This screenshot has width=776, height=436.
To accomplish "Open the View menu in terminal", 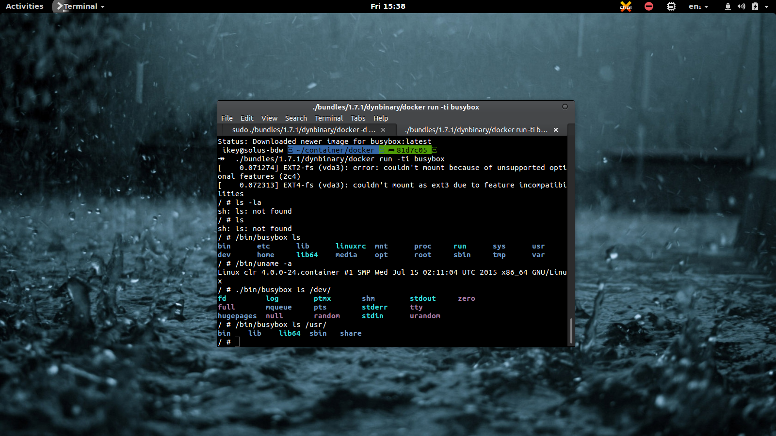I will pos(269,118).
